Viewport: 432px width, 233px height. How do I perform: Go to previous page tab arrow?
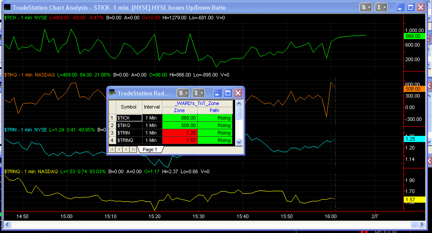(x=119, y=149)
